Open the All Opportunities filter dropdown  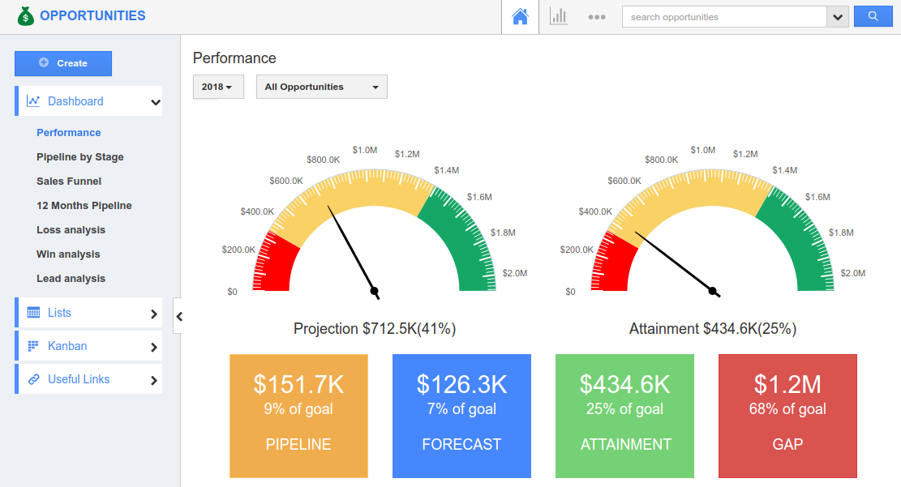click(321, 87)
